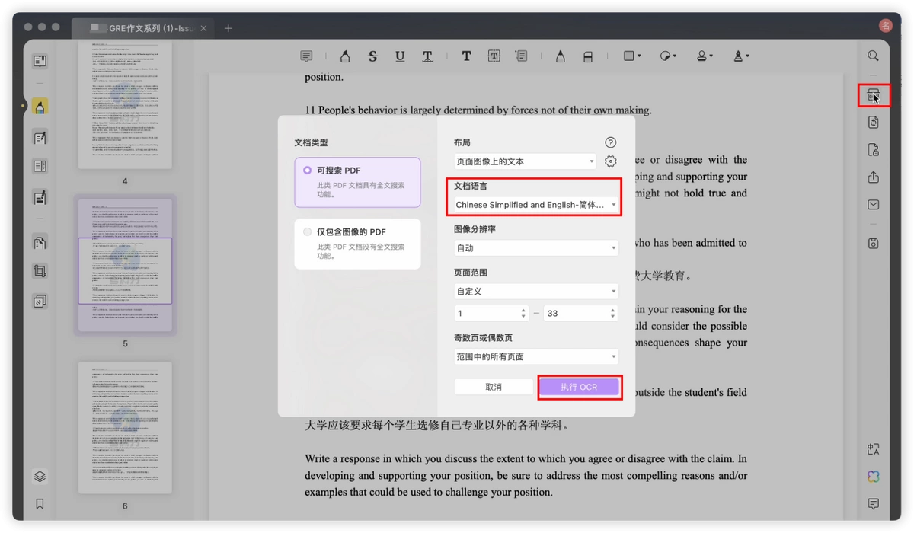
Task: Click the end page number field showing 33
Action: tap(580, 313)
